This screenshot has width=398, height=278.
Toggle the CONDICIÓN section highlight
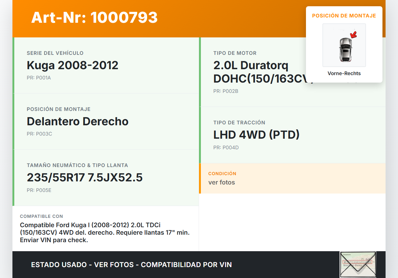tap(292, 178)
